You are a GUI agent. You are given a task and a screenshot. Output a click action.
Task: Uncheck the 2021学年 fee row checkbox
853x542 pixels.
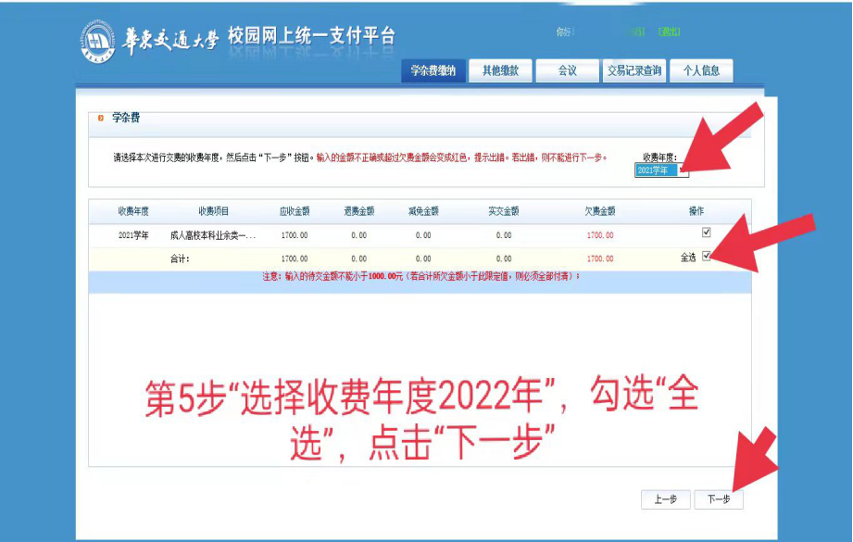(x=707, y=233)
